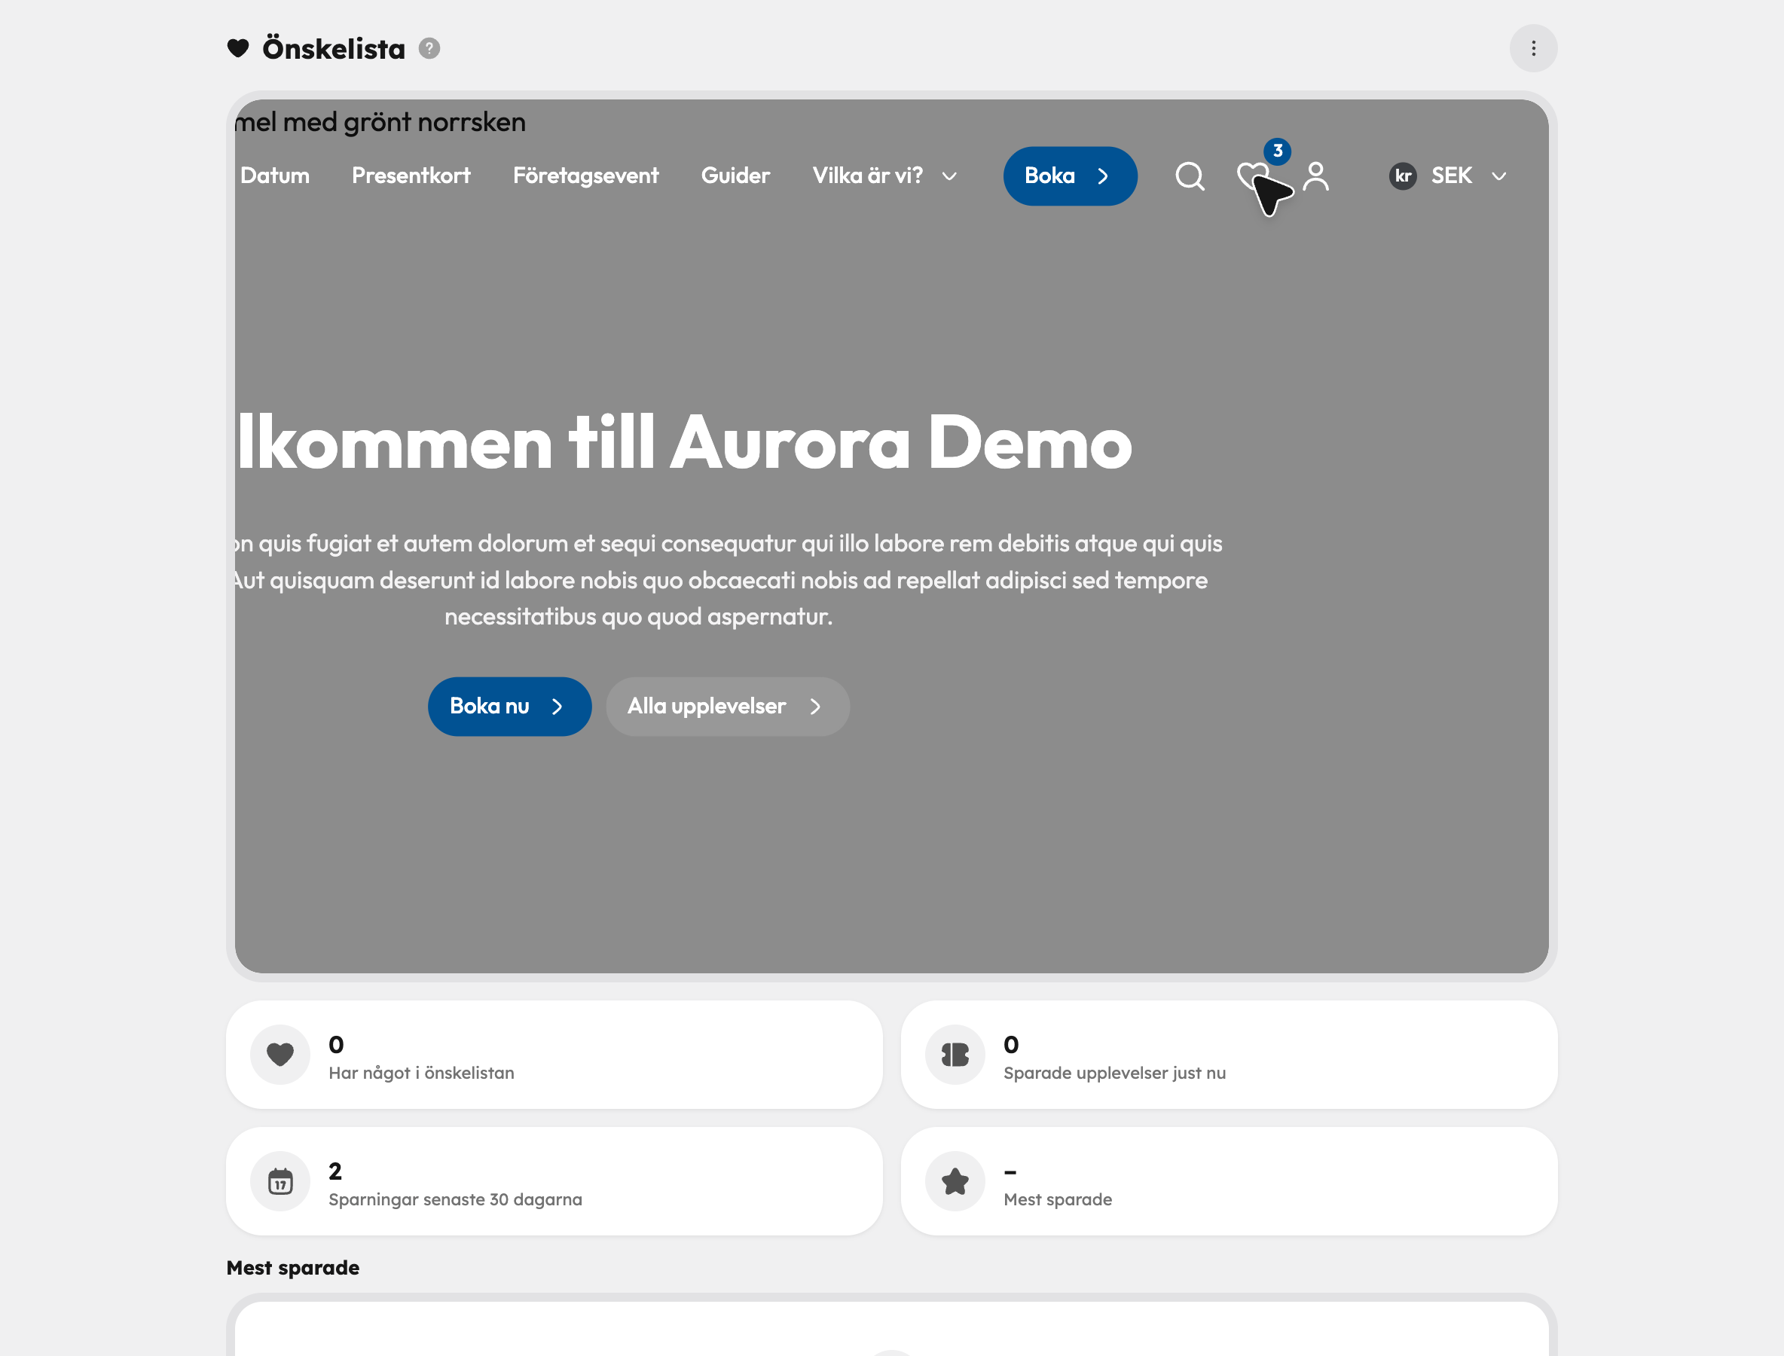
Task: Click the help question mark beside Önskelista
Action: point(429,48)
